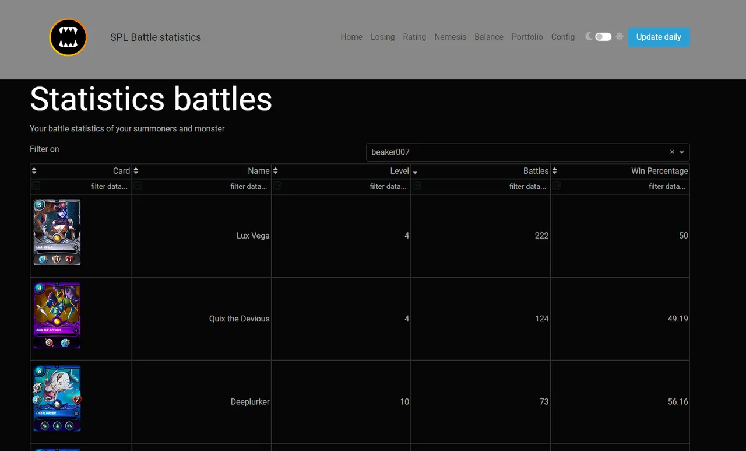Click the SPL Battle statistics title
The height and width of the screenshot is (451, 746).
(156, 37)
